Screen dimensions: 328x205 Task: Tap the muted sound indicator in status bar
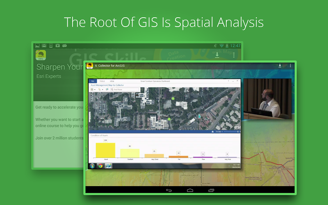216,46
